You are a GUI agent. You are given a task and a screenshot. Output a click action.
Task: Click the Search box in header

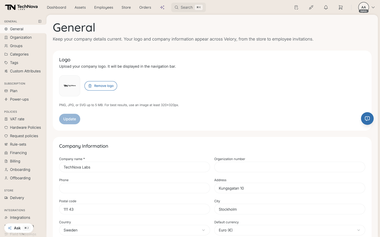(x=188, y=7)
